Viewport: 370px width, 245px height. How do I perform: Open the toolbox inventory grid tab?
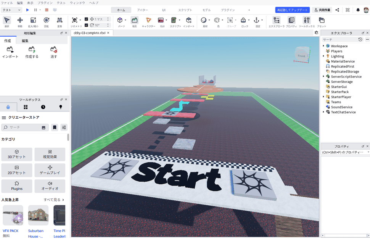(x=26, y=107)
